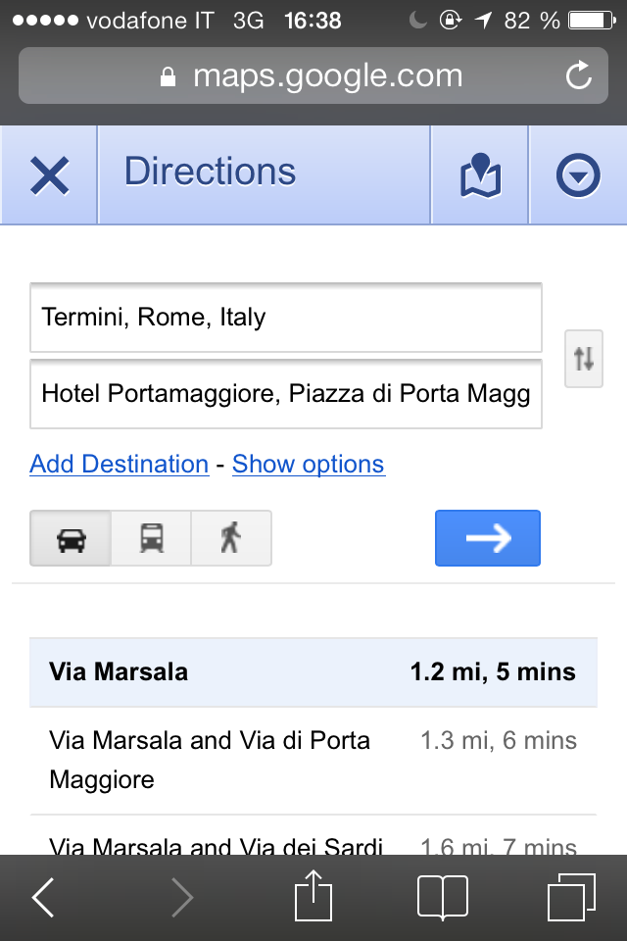Screen dimensions: 627x941
Task: Open the Safari share sheet icon
Action: pyautogui.click(x=313, y=895)
